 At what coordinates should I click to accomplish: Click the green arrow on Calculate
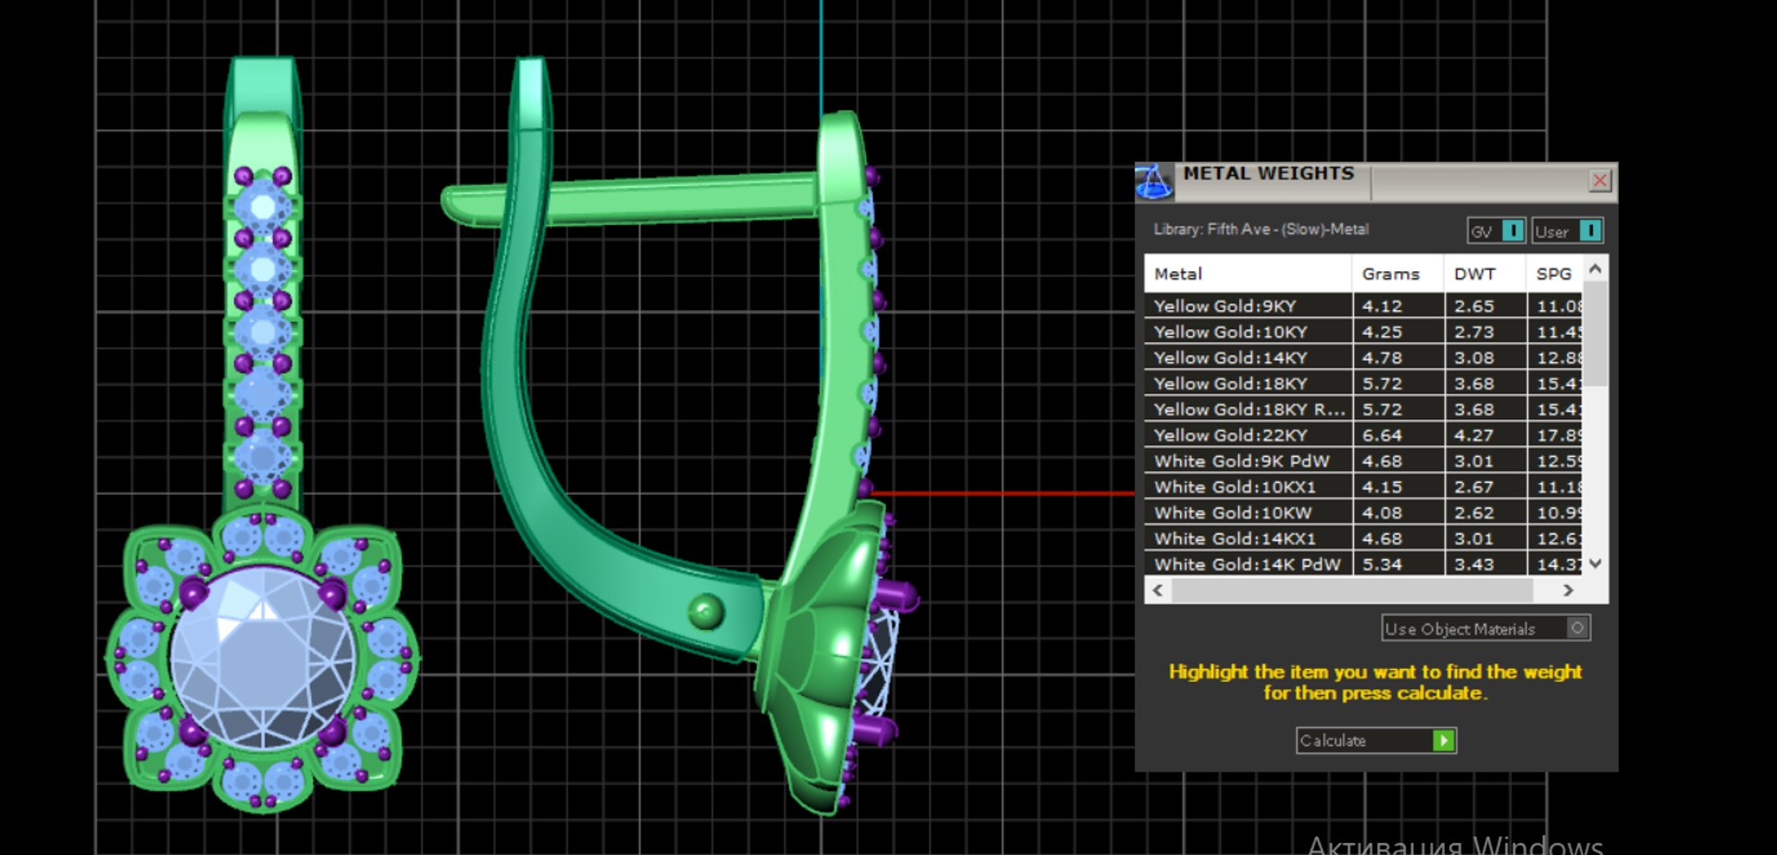tap(1444, 740)
